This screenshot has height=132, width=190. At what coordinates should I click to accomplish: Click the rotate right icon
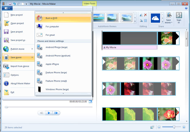coord(141,21)
